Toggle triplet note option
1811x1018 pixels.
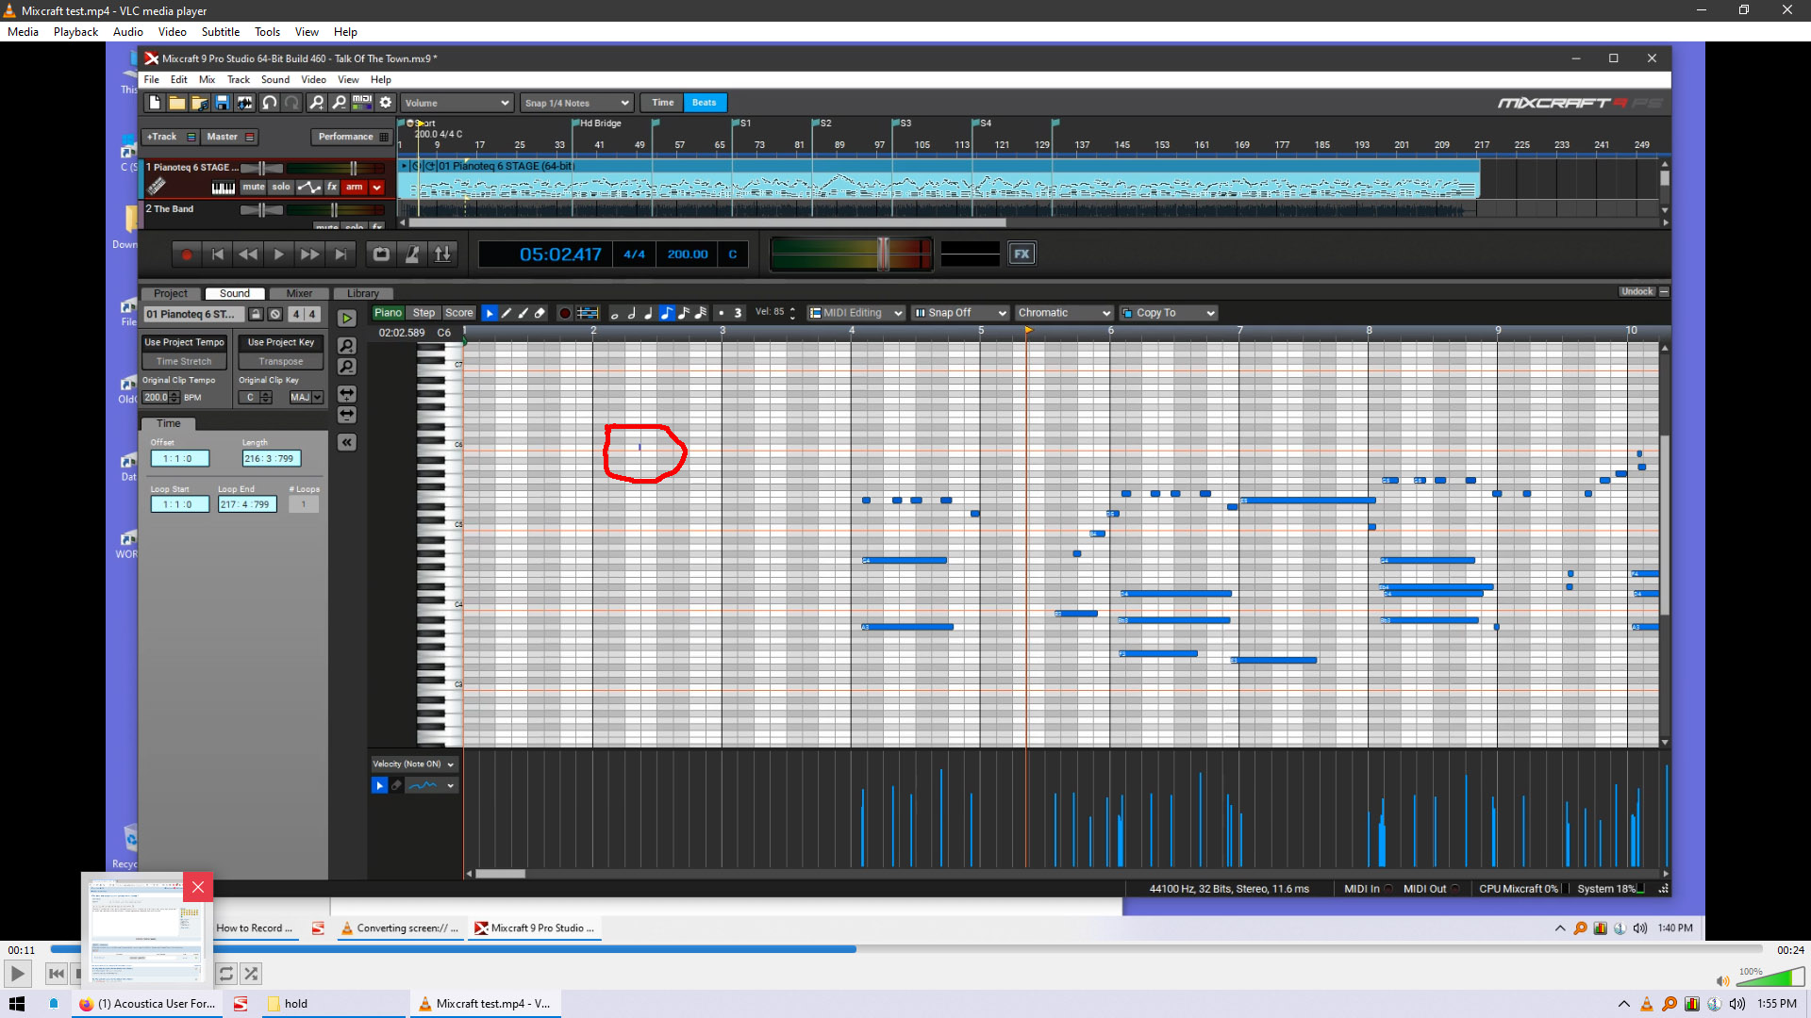[738, 313]
